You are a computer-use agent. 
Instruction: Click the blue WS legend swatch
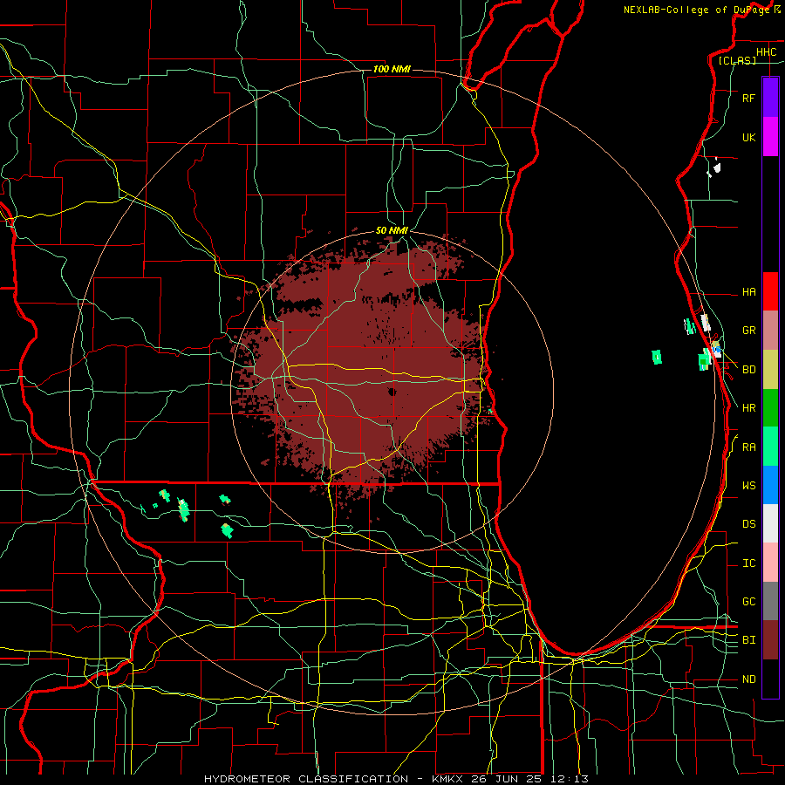point(770,485)
